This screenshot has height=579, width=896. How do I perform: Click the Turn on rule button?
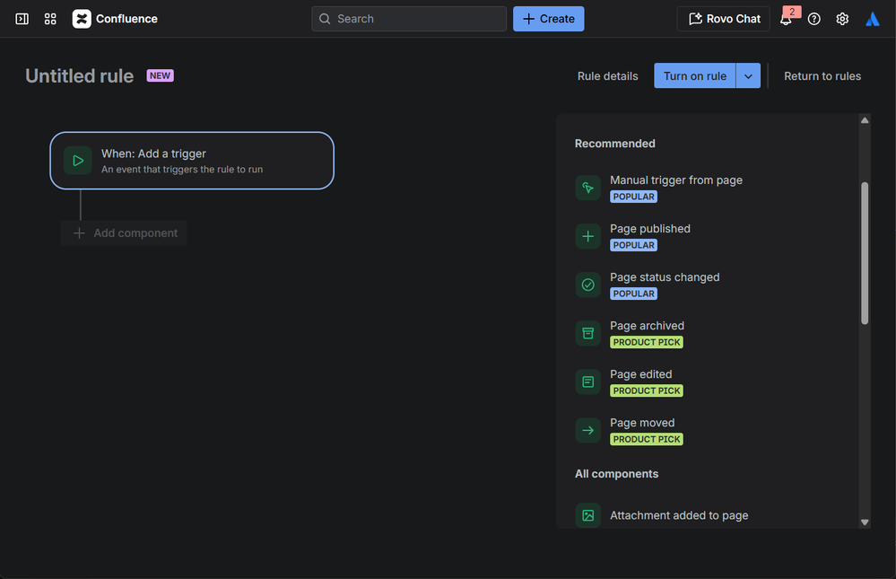[695, 76]
